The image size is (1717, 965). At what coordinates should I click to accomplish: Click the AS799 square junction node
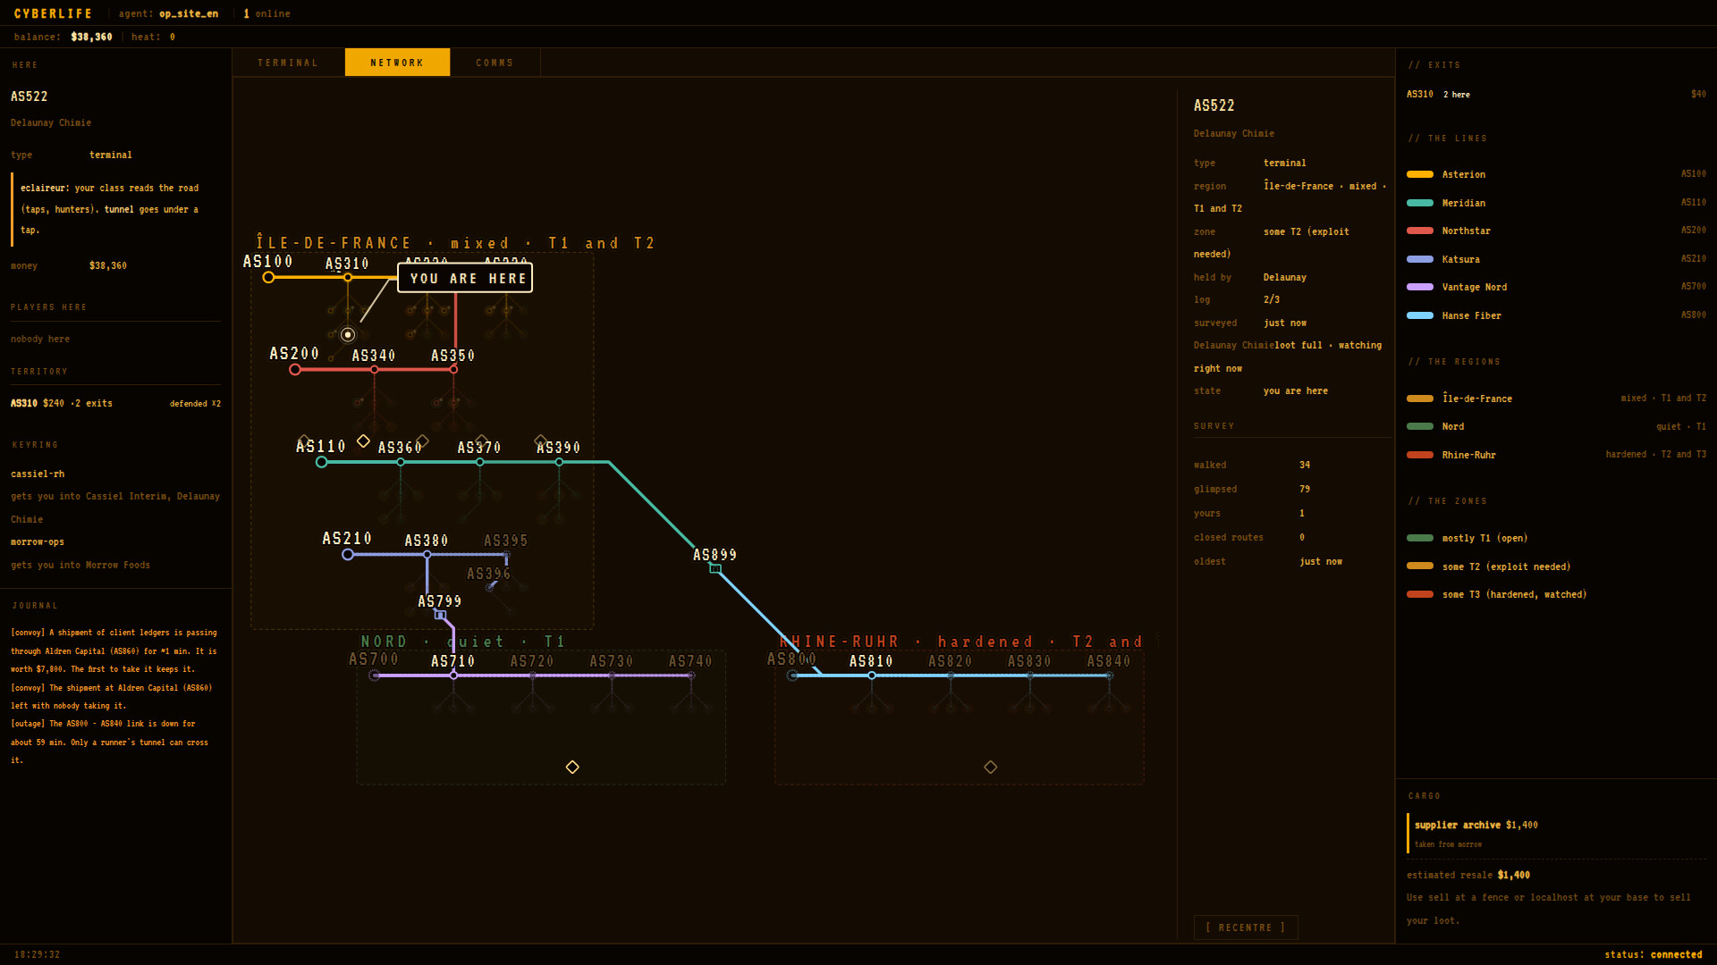pyautogui.click(x=440, y=615)
